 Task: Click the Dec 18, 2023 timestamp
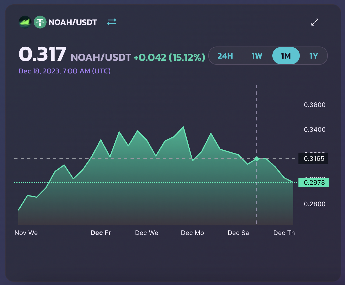pos(65,71)
